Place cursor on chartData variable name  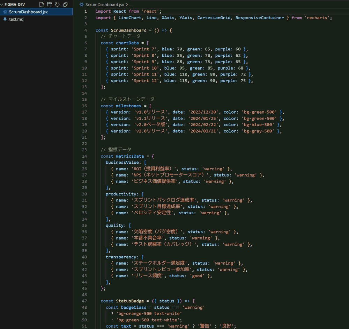[x=127, y=43]
